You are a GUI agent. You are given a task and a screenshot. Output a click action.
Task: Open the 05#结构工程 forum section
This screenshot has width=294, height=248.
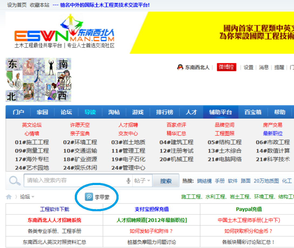(x=225, y=142)
